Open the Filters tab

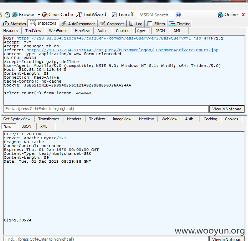click(156, 24)
